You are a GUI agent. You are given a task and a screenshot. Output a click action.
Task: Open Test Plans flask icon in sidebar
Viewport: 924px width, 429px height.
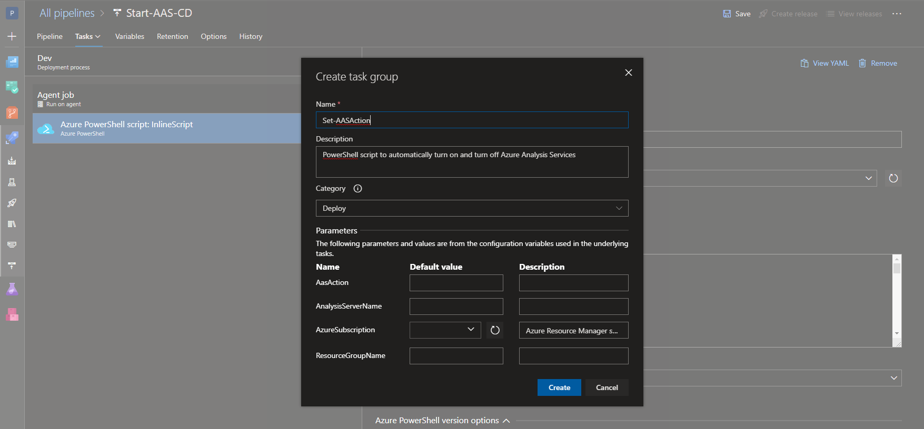click(12, 289)
